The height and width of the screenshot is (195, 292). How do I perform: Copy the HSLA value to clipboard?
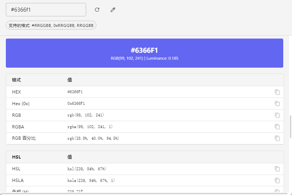coord(277,180)
